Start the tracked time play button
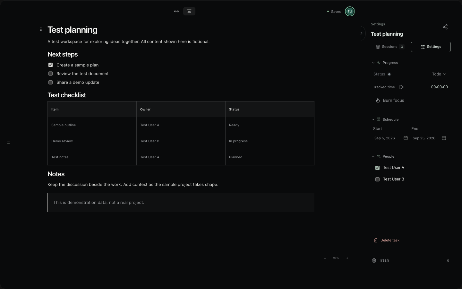This screenshot has width=462, height=289. pyautogui.click(x=401, y=87)
